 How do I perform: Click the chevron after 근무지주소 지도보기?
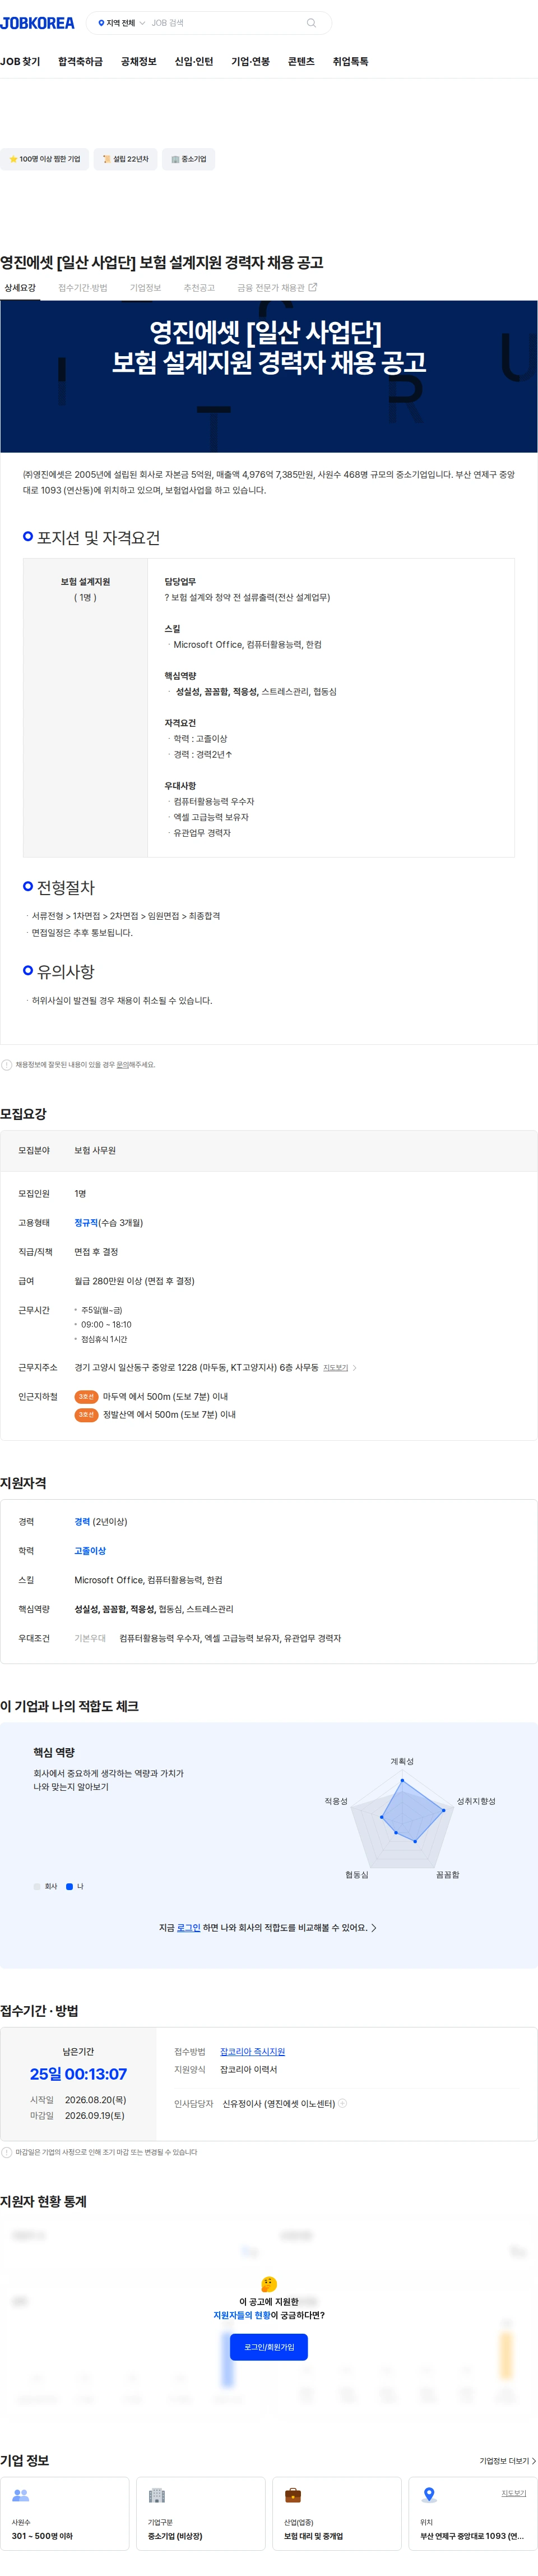pyautogui.click(x=354, y=1367)
